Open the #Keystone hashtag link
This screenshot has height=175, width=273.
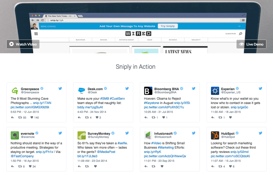pyautogui.click(x=151, y=103)
